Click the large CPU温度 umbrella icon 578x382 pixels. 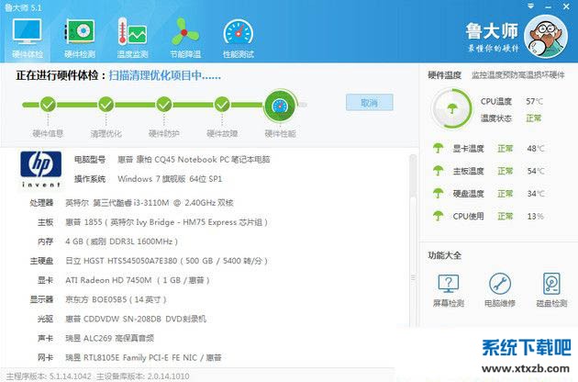click(450, 109)
